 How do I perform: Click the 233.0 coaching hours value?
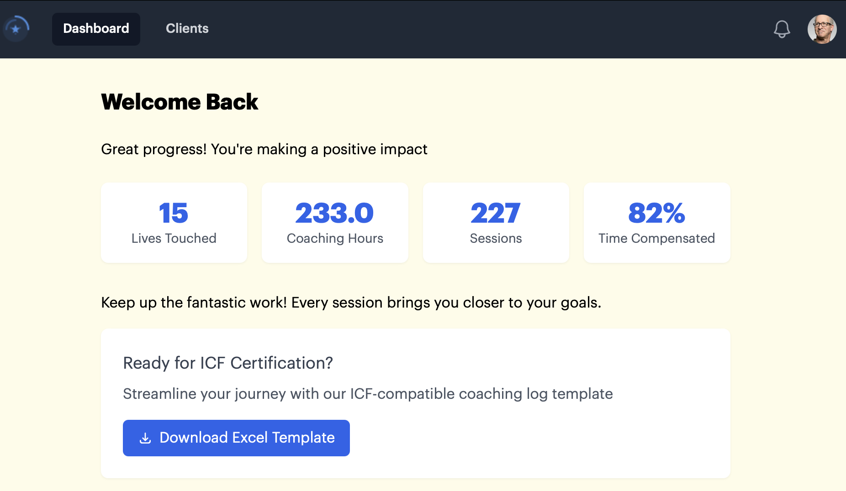335,213
